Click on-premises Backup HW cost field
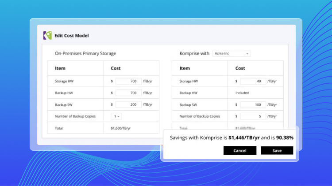332x186 pixels. pyautogui.click(x=128, y=93)
